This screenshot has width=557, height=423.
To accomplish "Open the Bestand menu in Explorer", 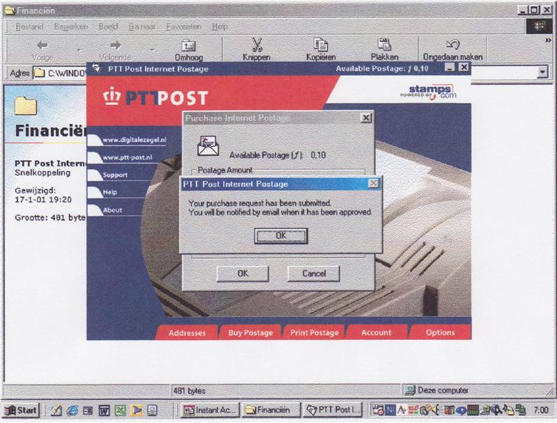I will click(29, 26).
